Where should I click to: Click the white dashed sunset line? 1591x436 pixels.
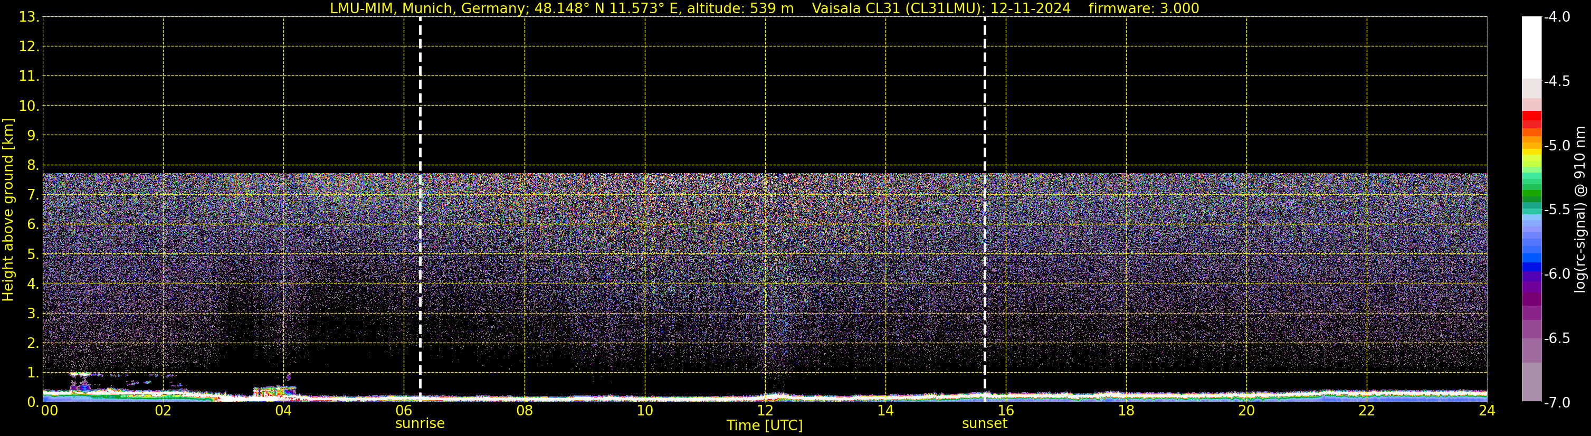(x=985, y=185)
